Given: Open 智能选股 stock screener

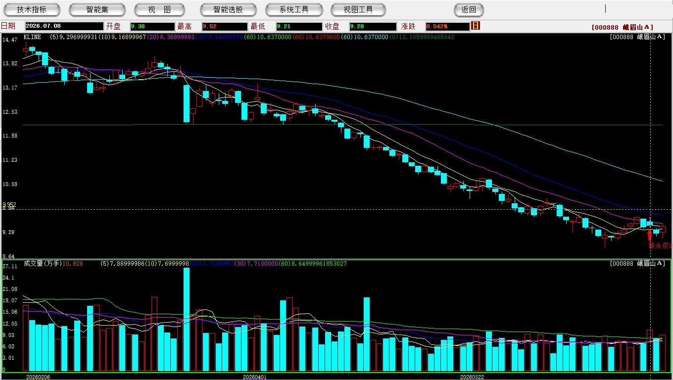Looking at the screenshot, I should click(x=228, y=9).
